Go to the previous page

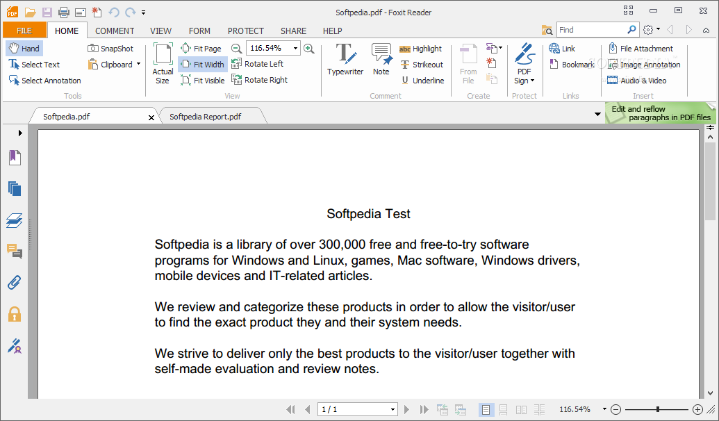(307, 409)
